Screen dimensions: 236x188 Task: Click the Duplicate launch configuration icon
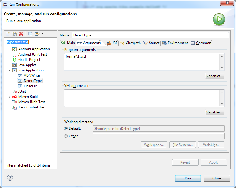pos(14,34)
